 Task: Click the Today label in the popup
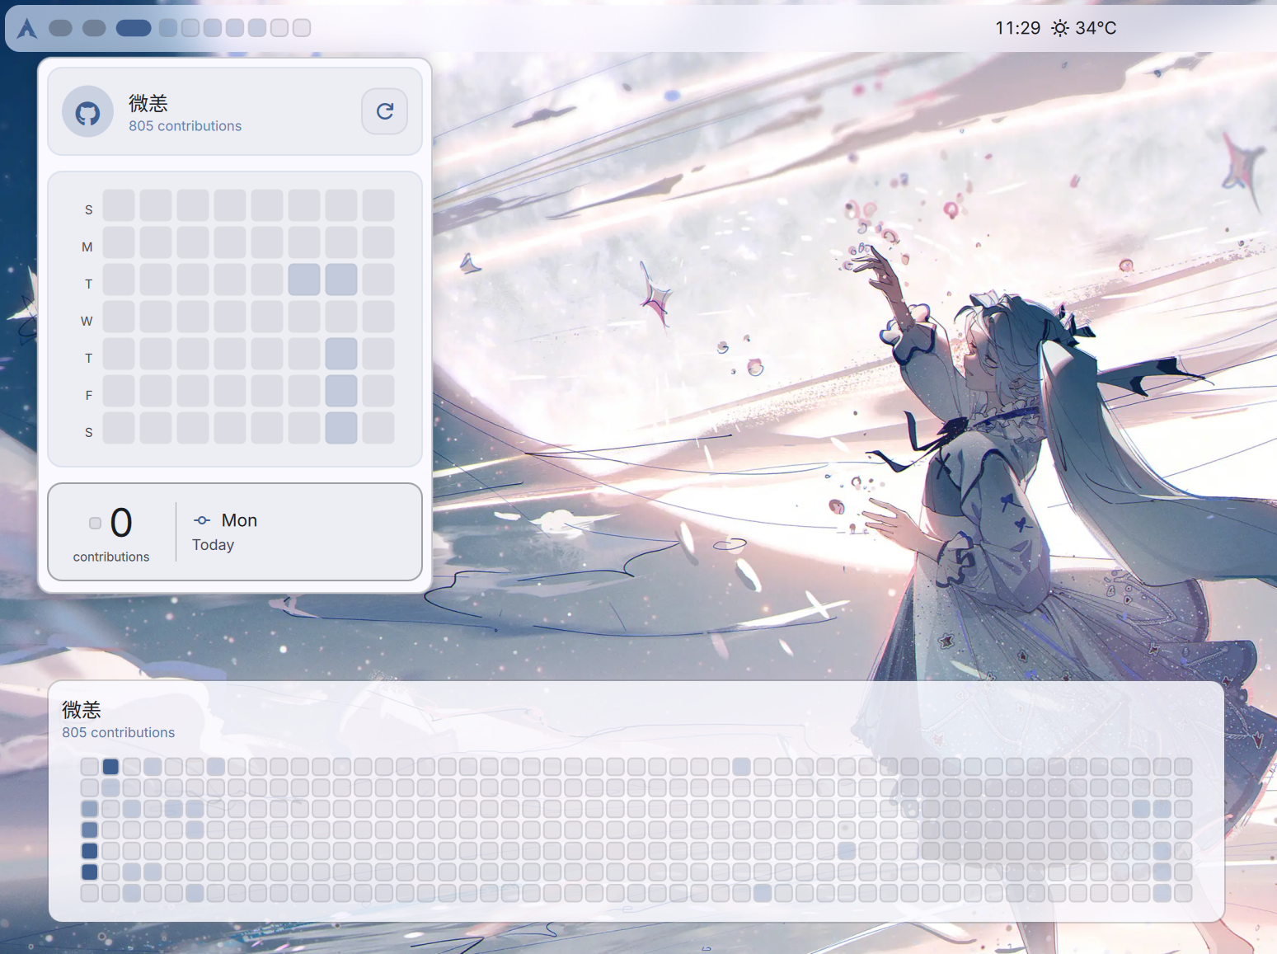click(213, 545)
